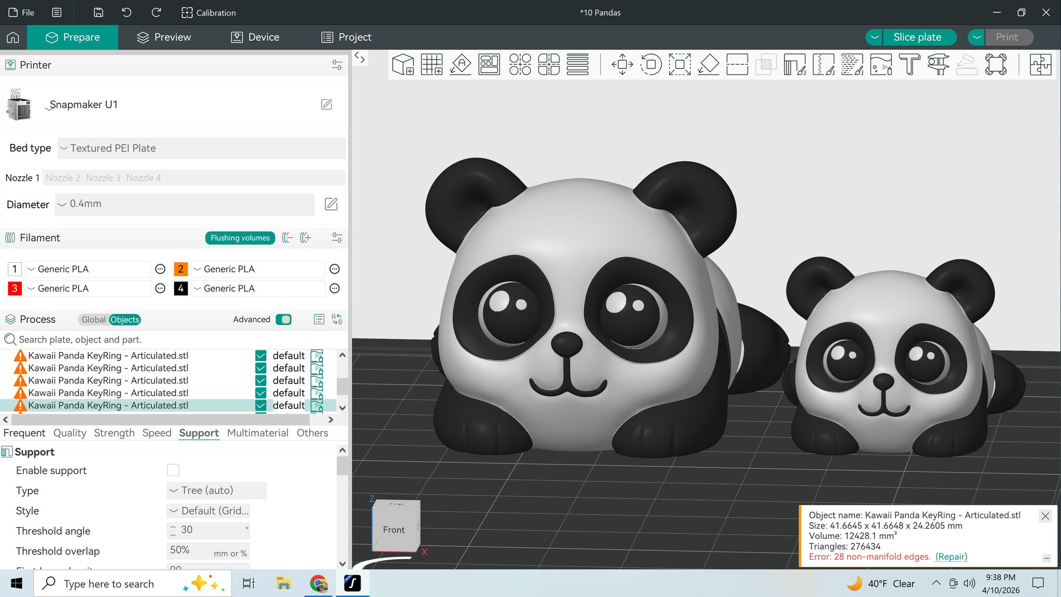The image size is (1061, 597).
Task: Click the Add plate grid icon
Action: click(x=432, y=65)
